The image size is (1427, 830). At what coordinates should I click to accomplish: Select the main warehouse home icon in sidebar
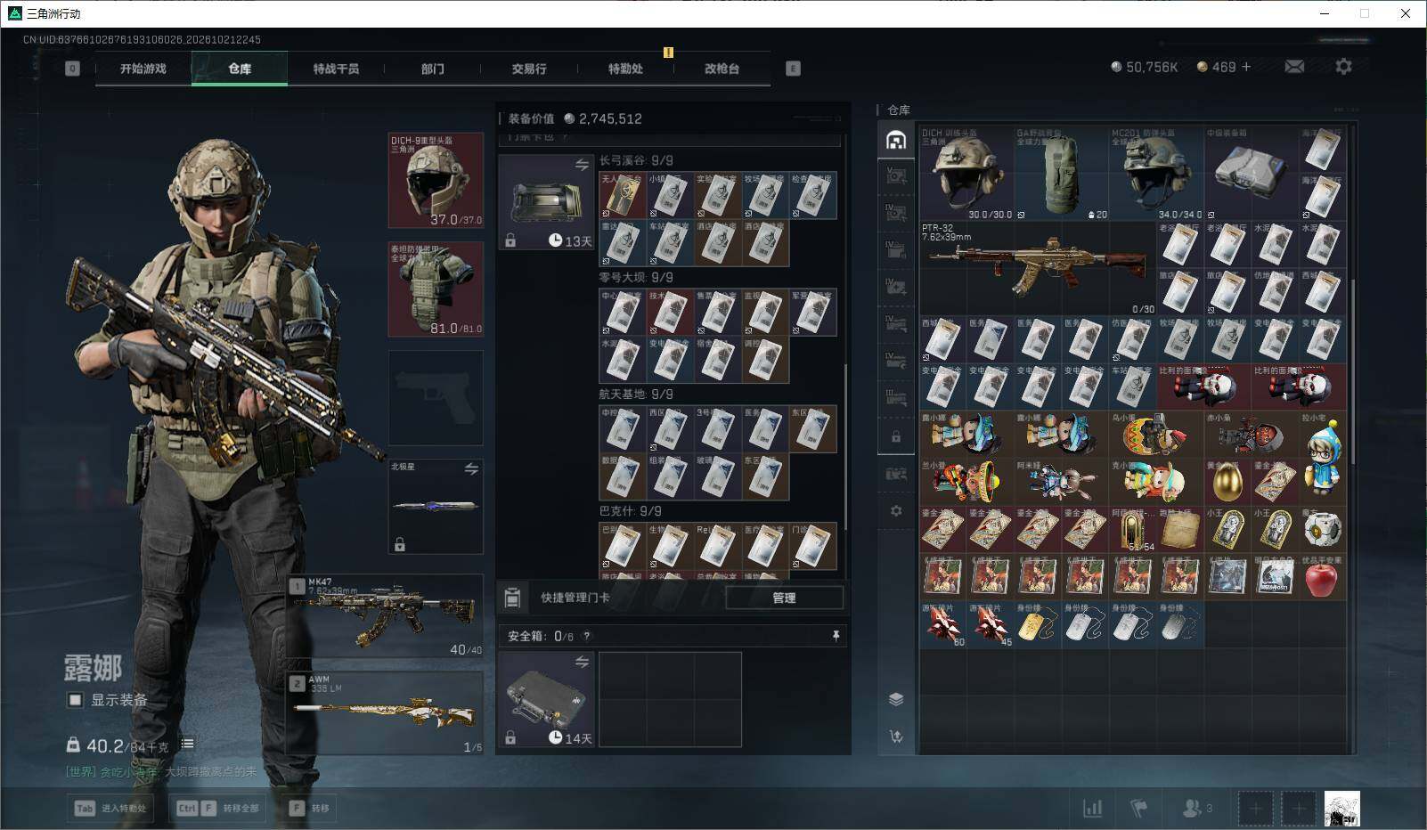[x=896, y=140]
